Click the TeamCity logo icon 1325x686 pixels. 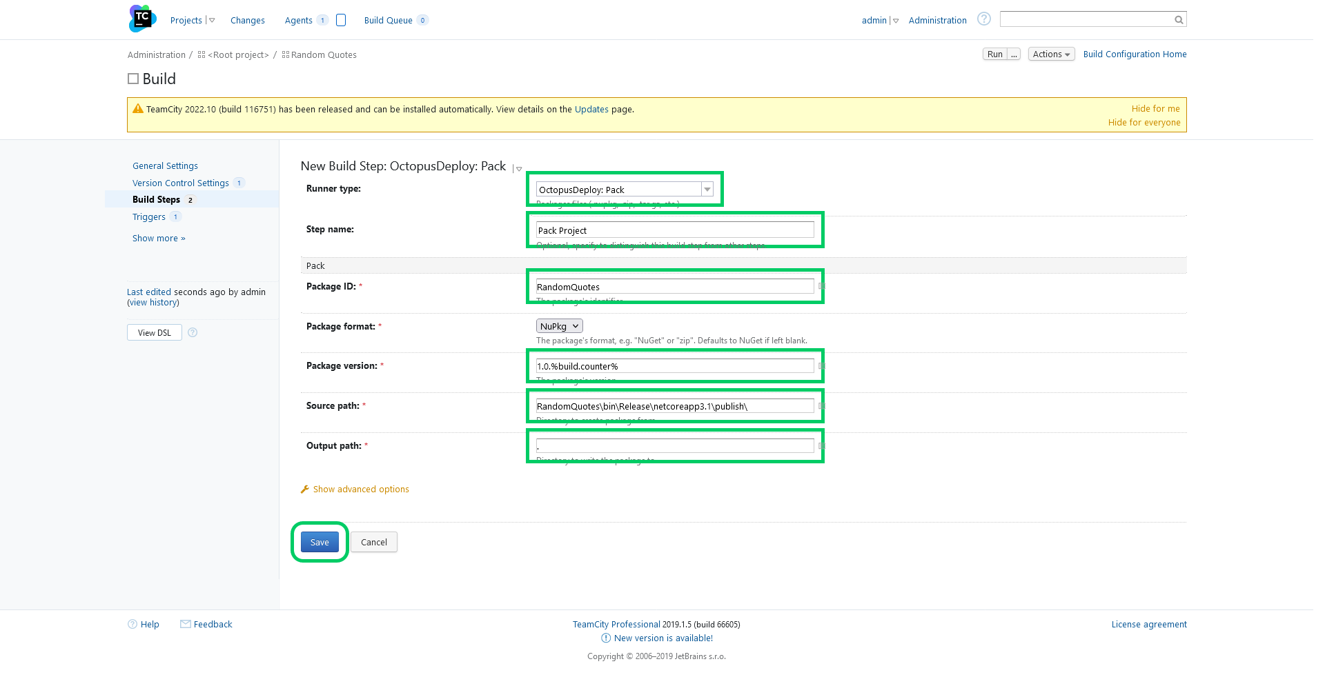[x=142, y=19]
